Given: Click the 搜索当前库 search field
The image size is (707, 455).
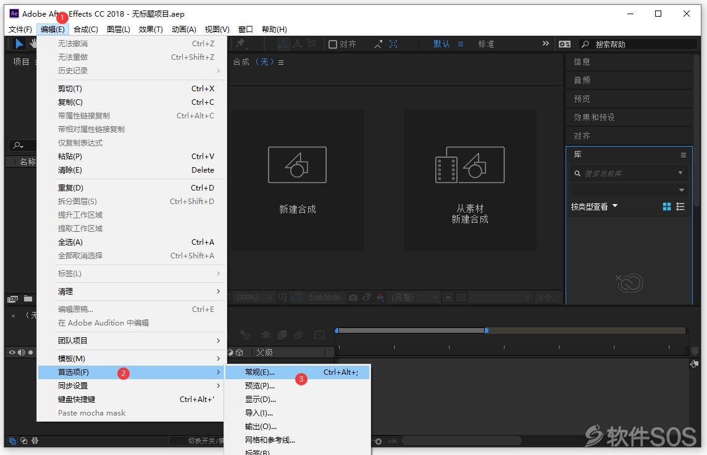Looking at the screenshot, I should 629,173.
